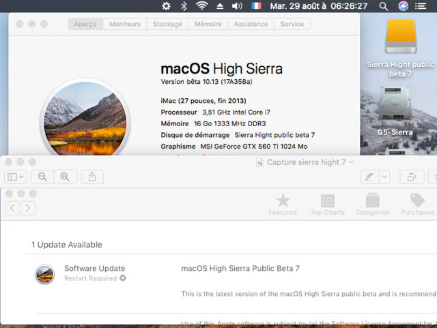This screenshot has width=437, height=328.
Task: Open Categories in App Store
Action: click(x=373, y=205)
